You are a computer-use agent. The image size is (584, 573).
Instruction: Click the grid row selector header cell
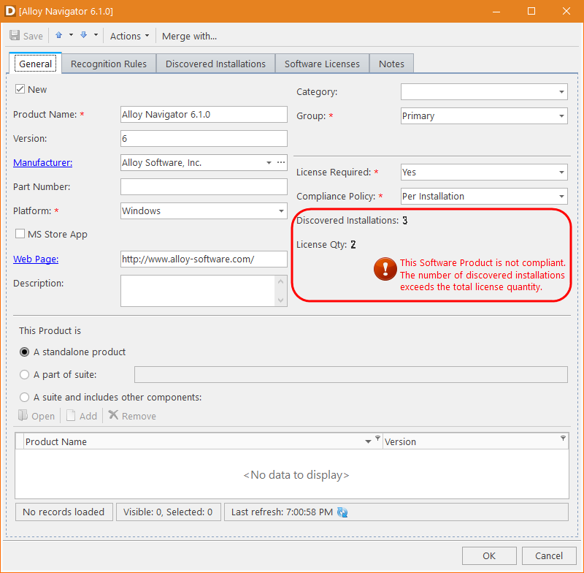tap(20, 441)
